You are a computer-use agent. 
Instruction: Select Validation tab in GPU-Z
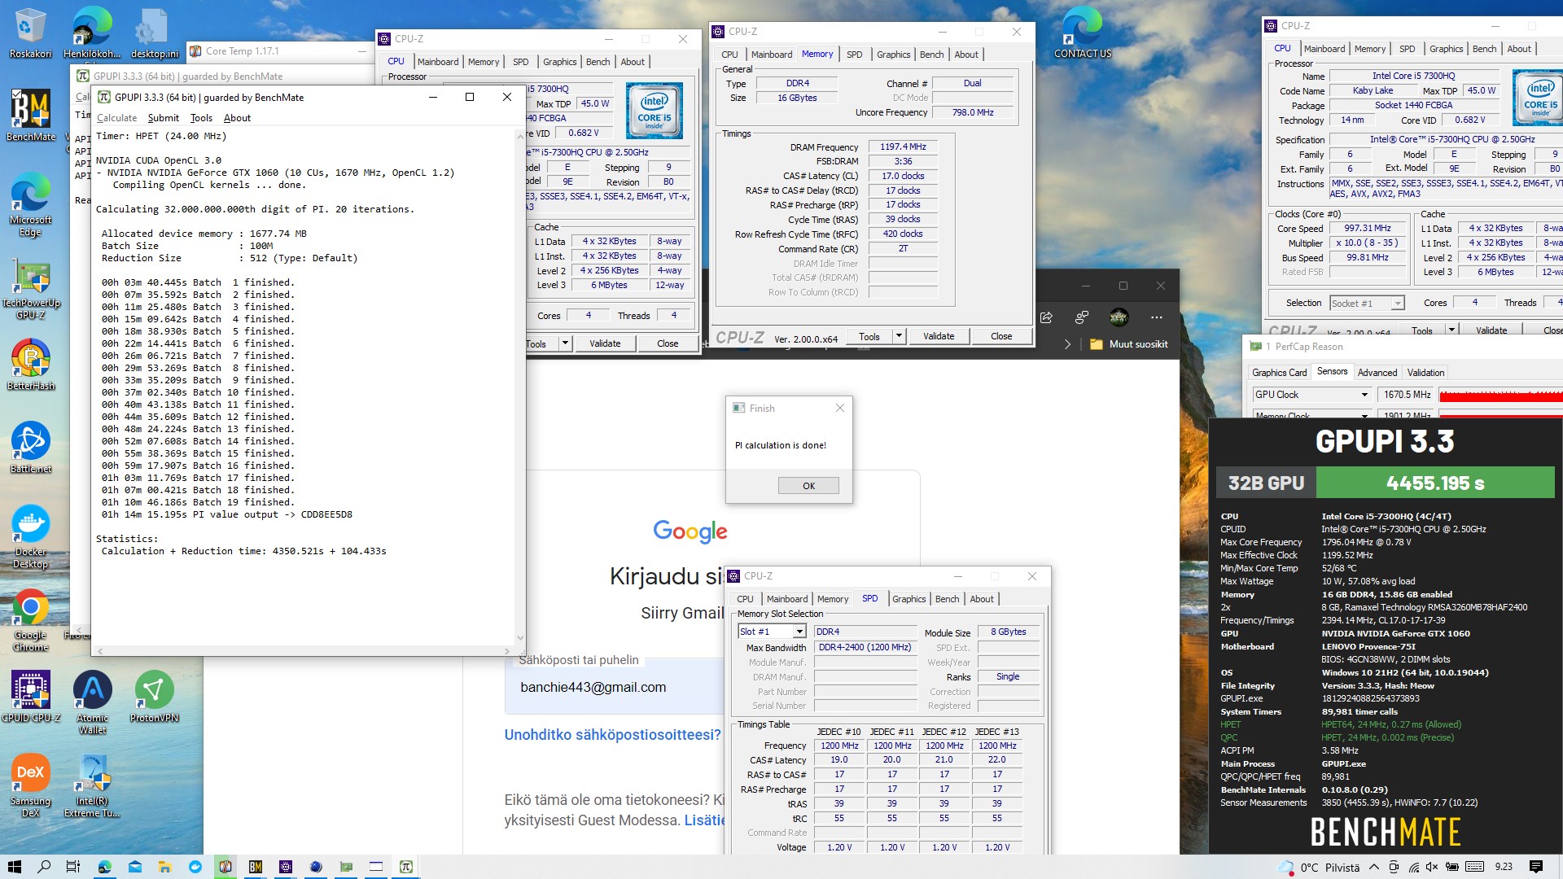1425,373
